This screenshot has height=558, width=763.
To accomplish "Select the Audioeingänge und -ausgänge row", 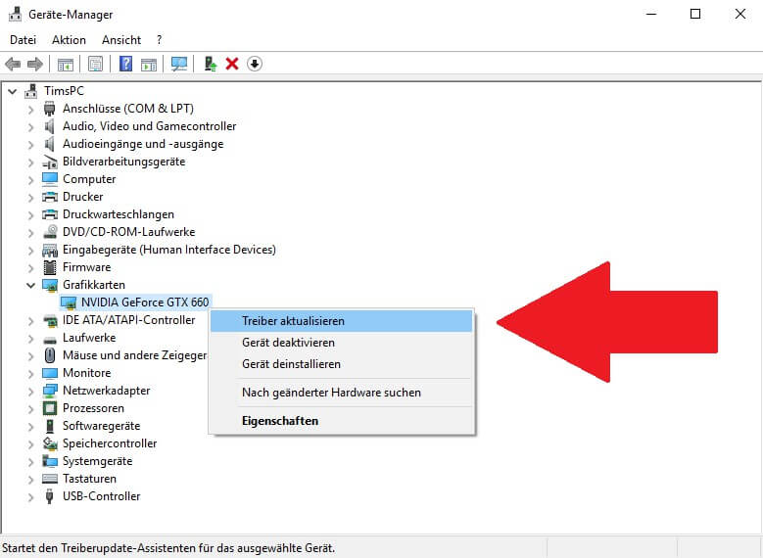I will click(143, 144).
